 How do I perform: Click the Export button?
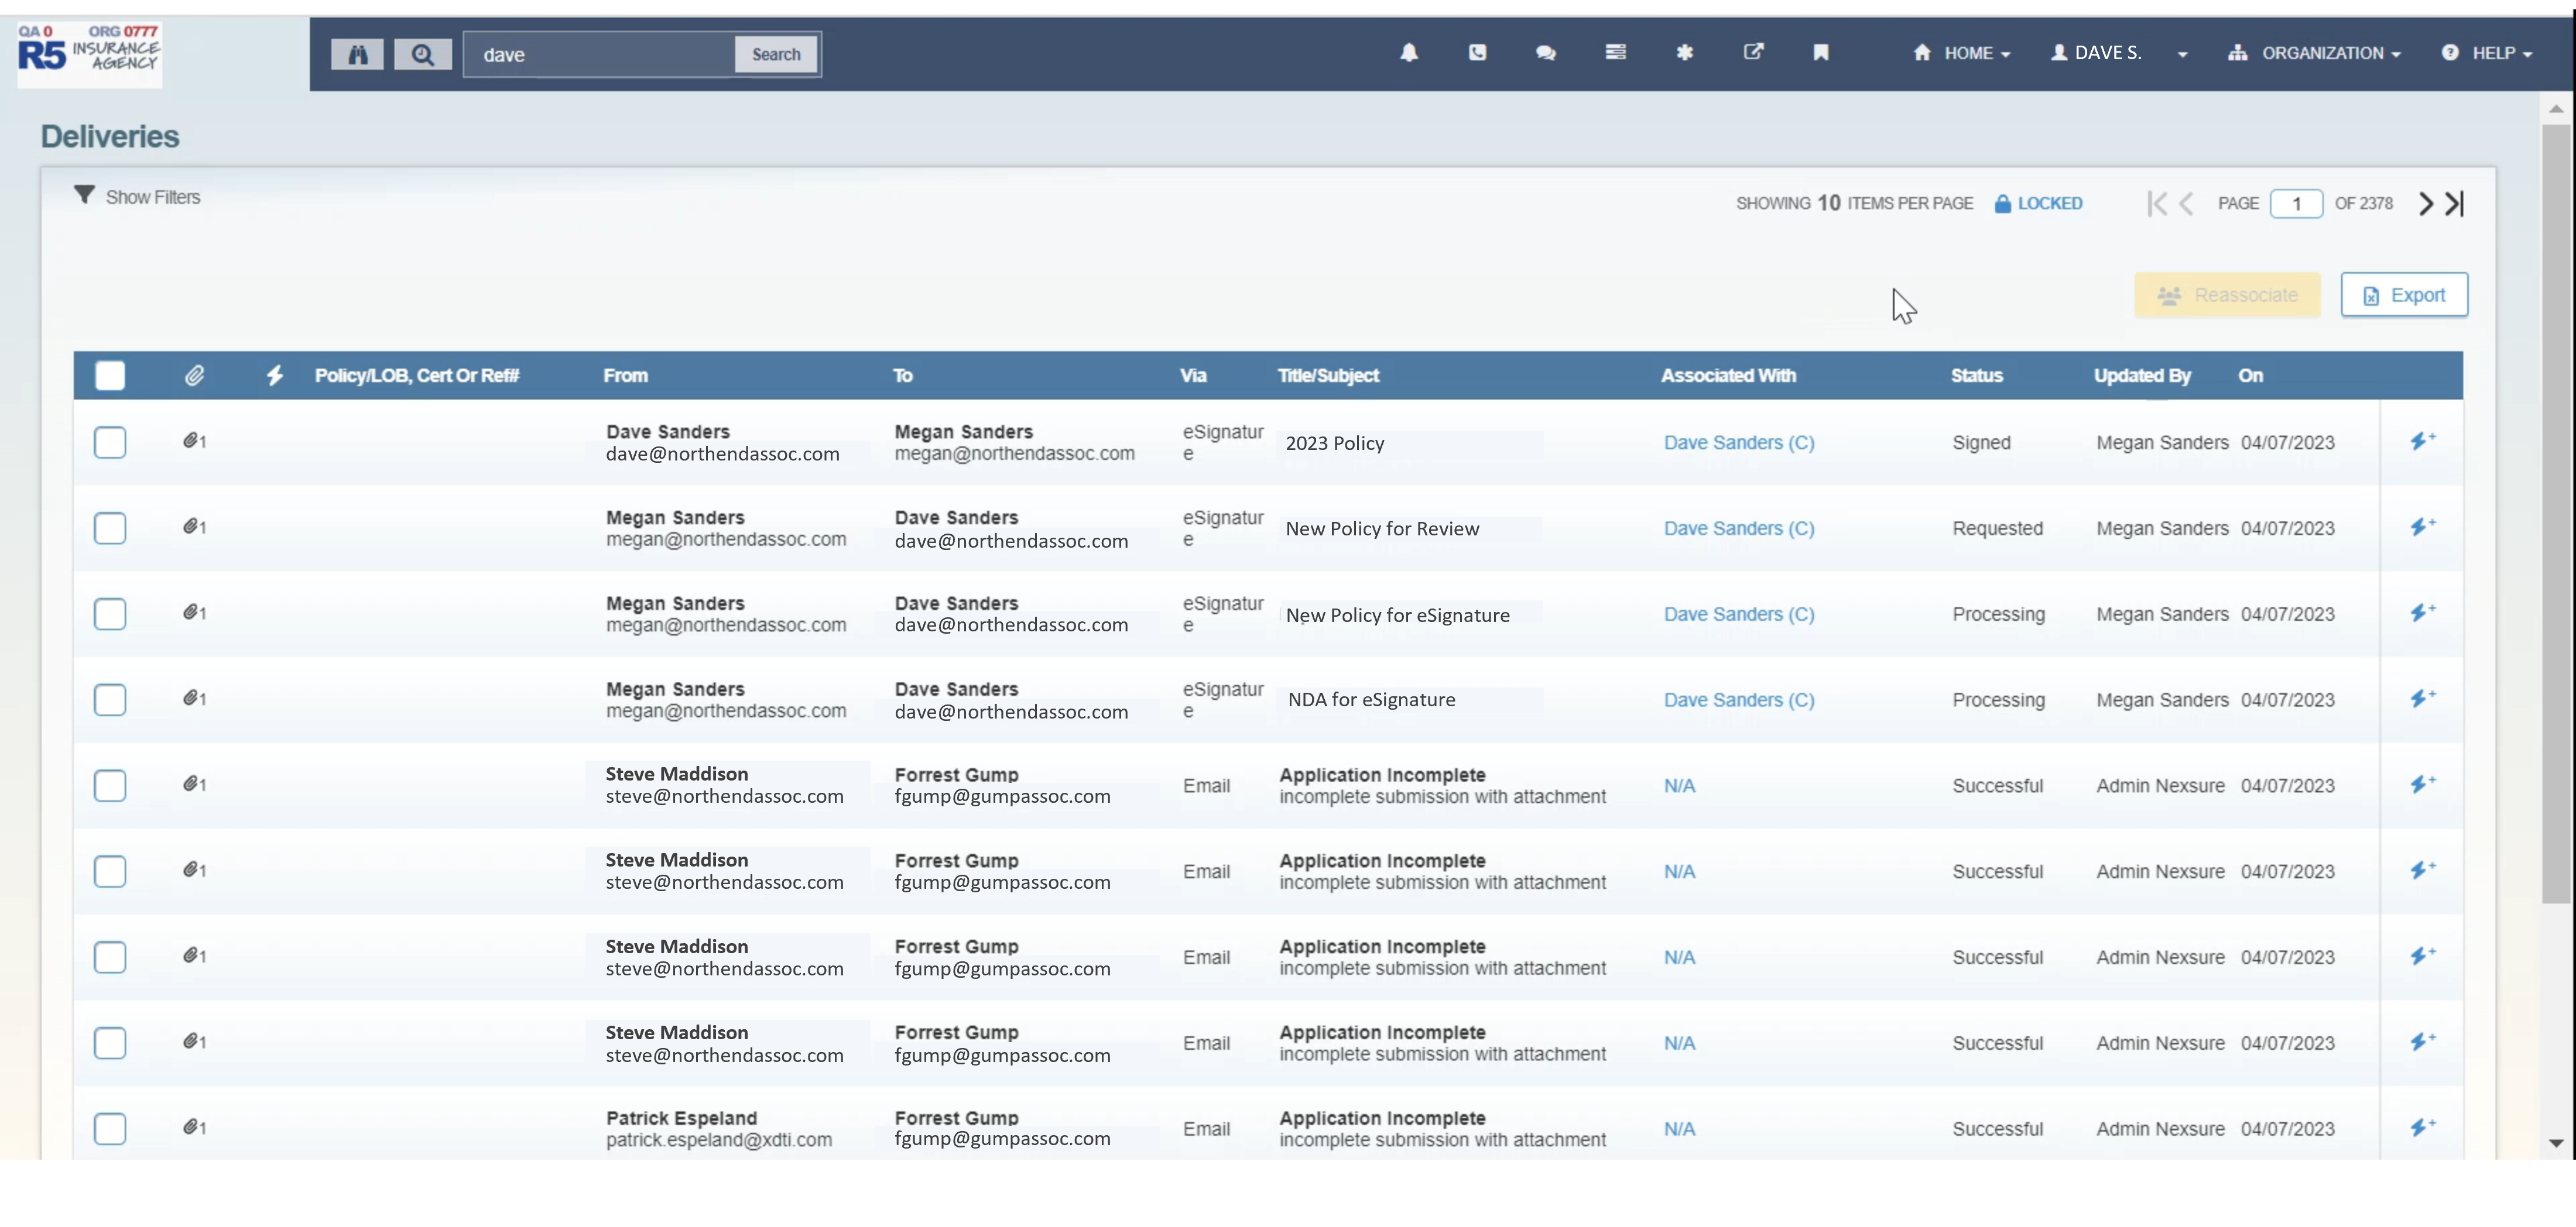[x=2404, y=295]
